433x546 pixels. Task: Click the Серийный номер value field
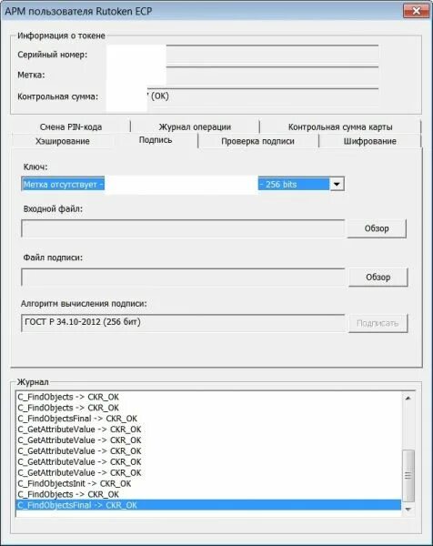point(242,55)
